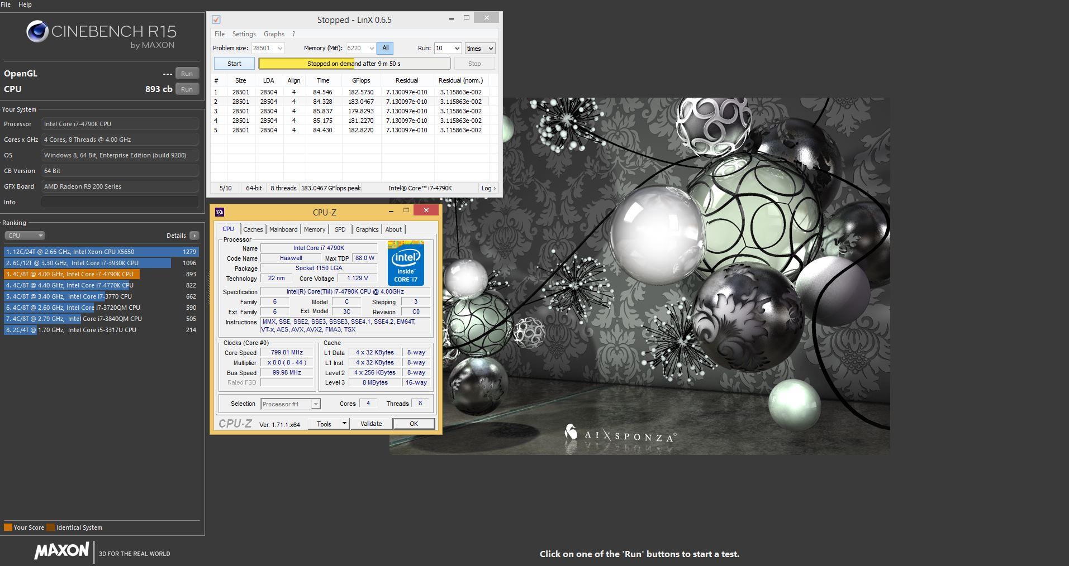Viewport: 1069px width, 566px height.
Task: Select ranking row i7-4770K CPU
Action: (x=101, y=285)
